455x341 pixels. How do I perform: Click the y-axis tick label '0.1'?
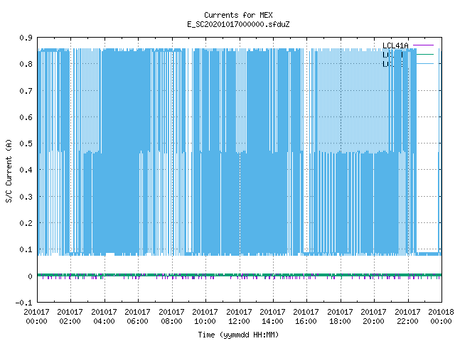(x=26, y=249)
